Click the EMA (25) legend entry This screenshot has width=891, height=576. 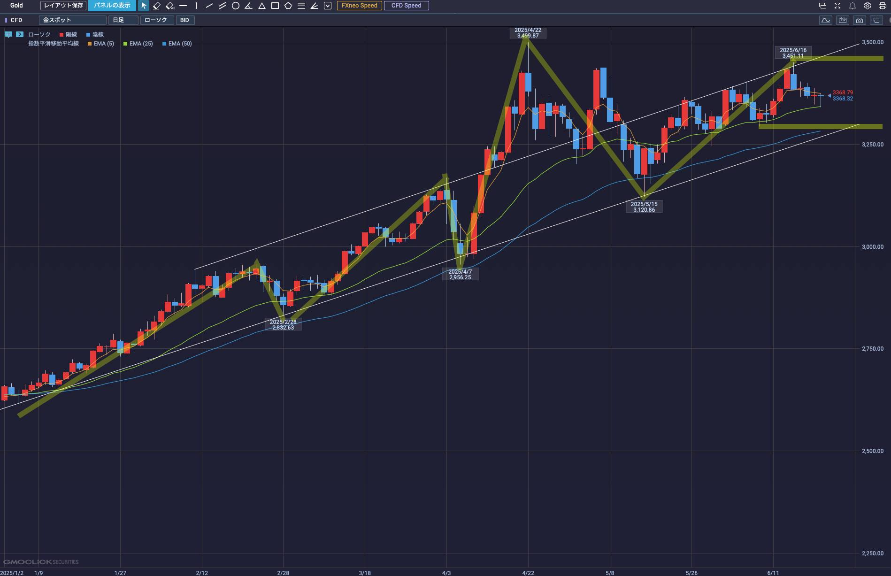point(138,44)
